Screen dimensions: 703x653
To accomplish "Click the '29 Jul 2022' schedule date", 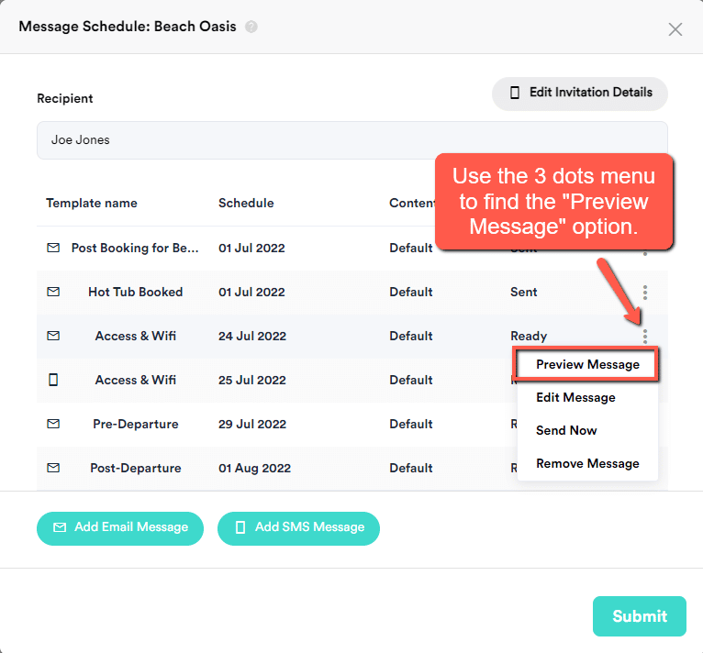I will [252, 424].
